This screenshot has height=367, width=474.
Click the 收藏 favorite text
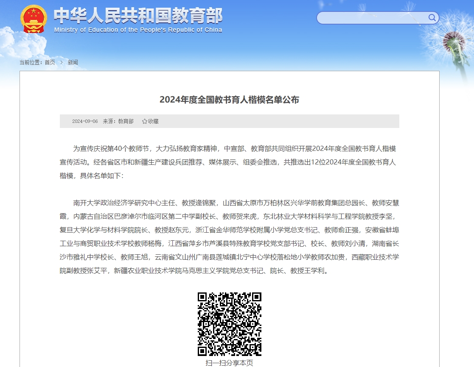coord(153,121)
